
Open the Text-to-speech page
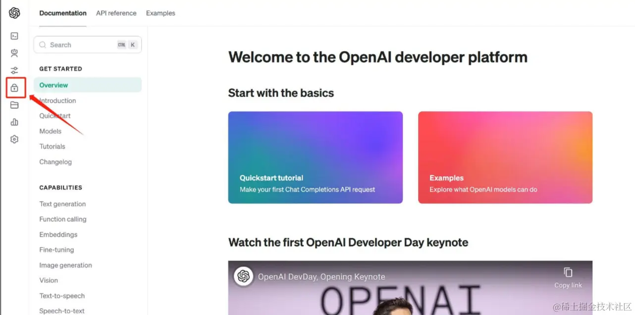coord(62,296)
